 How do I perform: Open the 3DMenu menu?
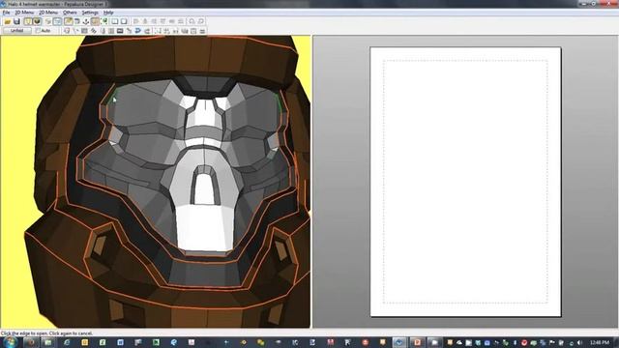[x=24, y=13]
